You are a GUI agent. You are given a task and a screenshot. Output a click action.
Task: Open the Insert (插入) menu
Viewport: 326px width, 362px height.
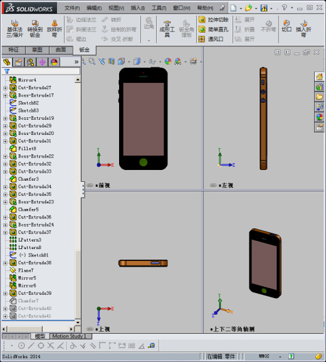138,8
